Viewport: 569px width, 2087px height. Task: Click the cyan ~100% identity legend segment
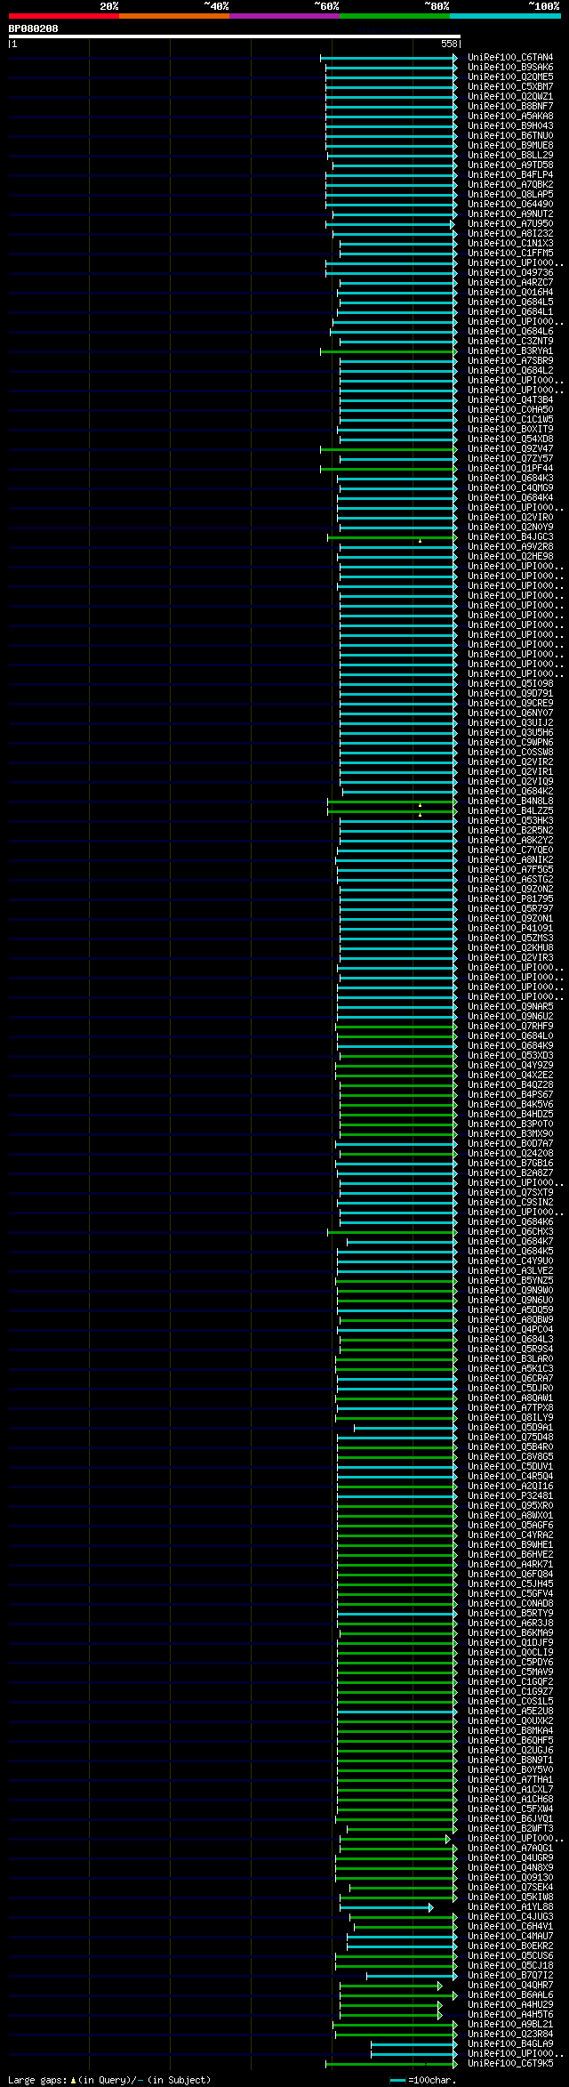tap(505, 16)
